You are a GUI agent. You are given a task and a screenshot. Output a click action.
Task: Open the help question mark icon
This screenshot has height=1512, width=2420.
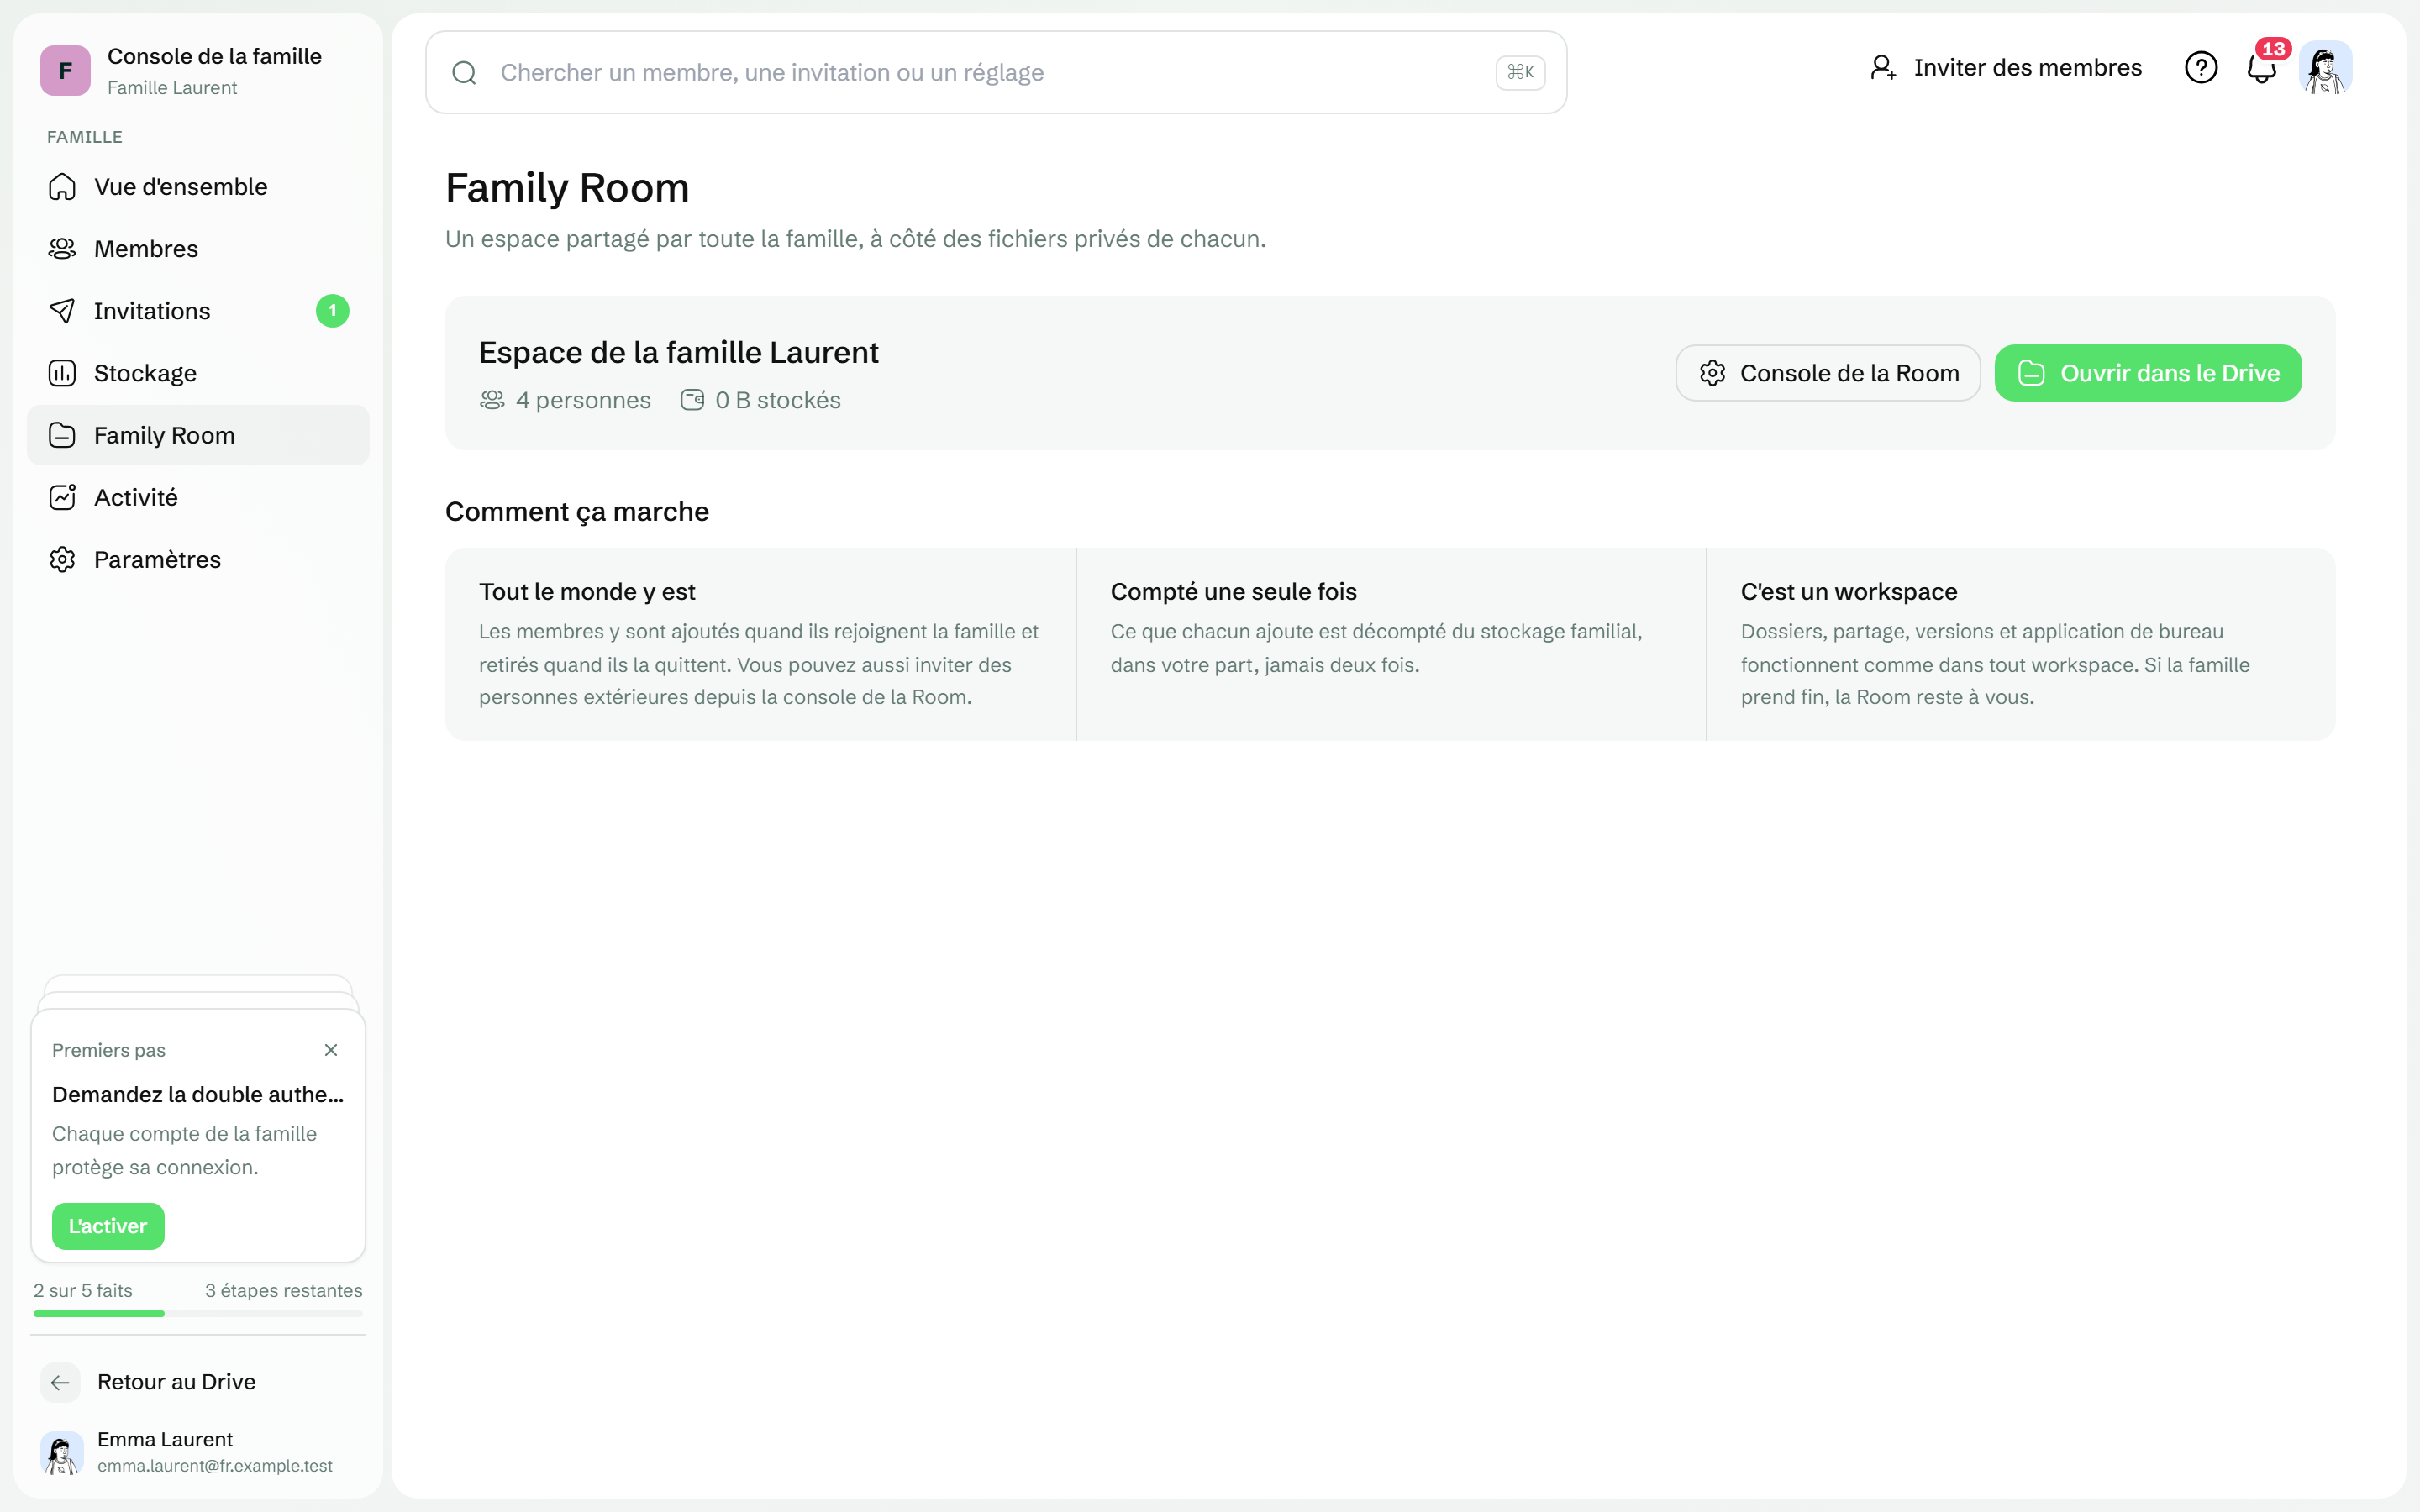point(2200,68)
